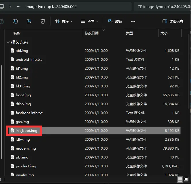Click the 装载 mount button
The height and width of the screenshot is (184, 191).
[x=115, y=21]
